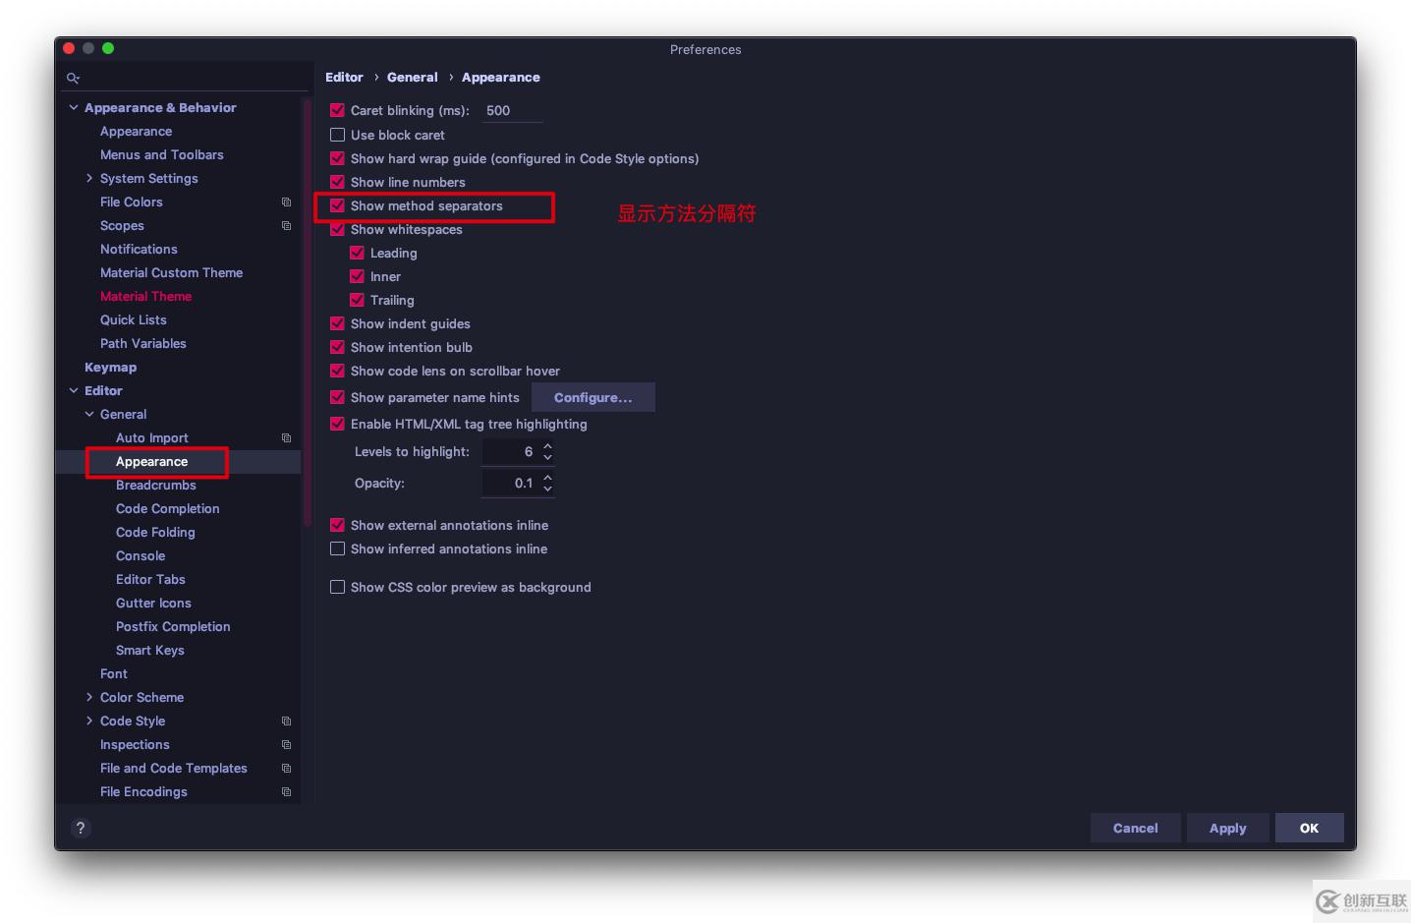This screenshot has height=923, width=1411.
Task: Collapse the General node arrow
Action: pyautogui.click(x=89, y=414)
